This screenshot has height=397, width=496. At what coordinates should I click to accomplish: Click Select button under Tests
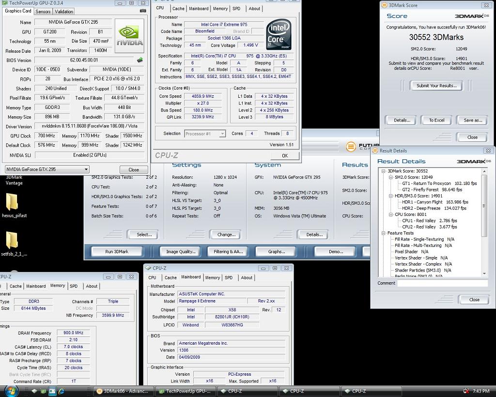point(144,234)
